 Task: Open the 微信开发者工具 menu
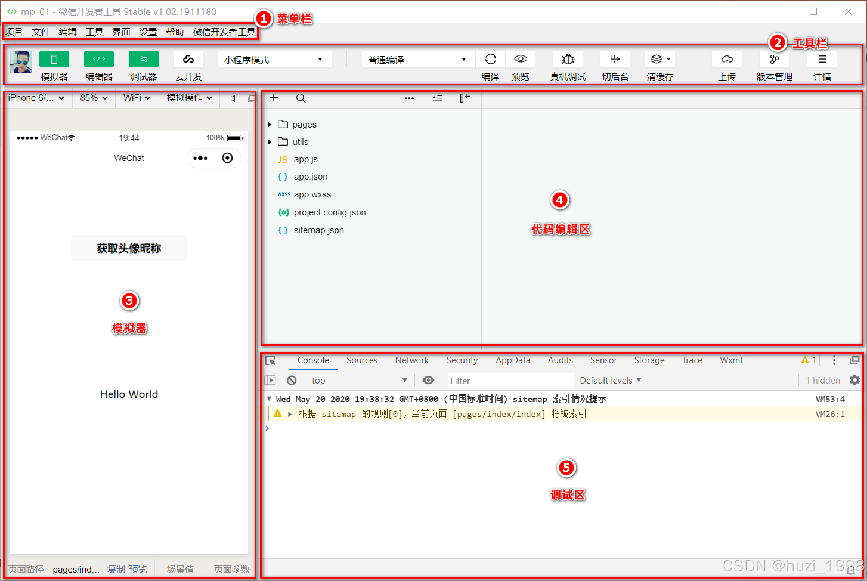coord(224,32)
